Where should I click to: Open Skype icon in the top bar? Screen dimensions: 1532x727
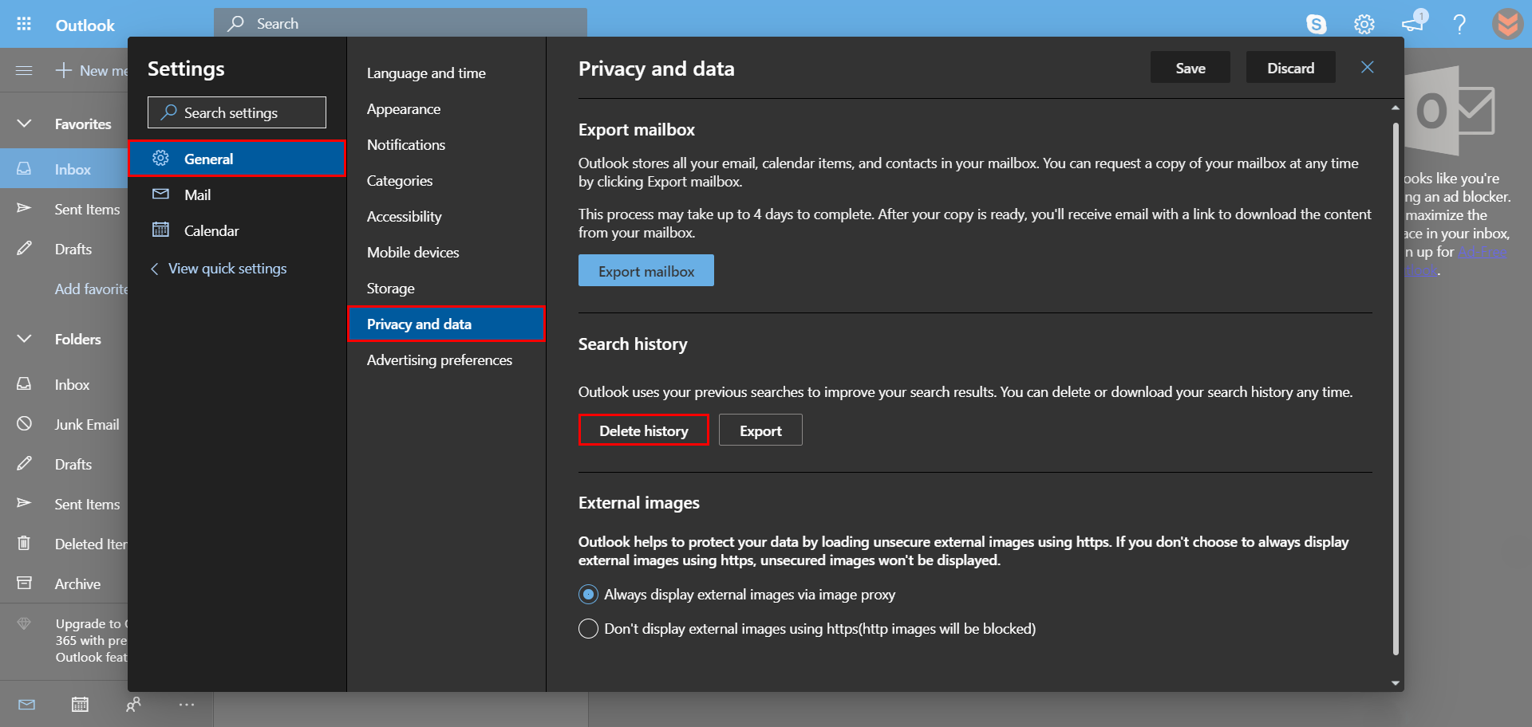coord(1316,24)
